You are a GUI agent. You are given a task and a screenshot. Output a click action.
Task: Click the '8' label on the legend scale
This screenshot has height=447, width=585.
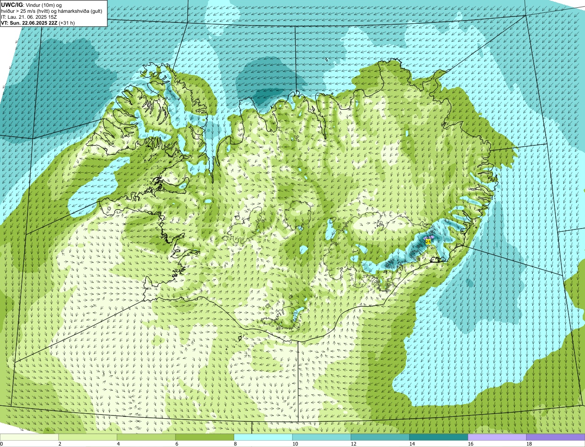tap(235, 444)
